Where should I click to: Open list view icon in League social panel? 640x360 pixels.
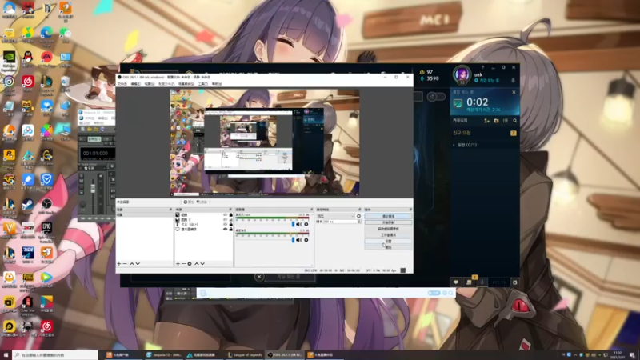506,121
